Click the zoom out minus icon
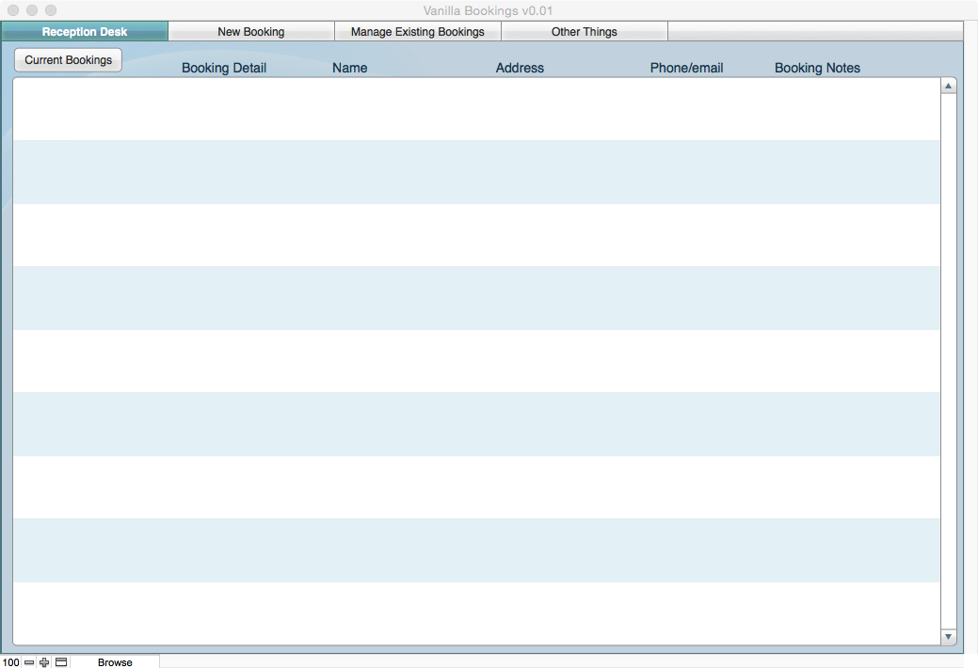Screen dimensions: 978x668 click(x=29, y=662)
